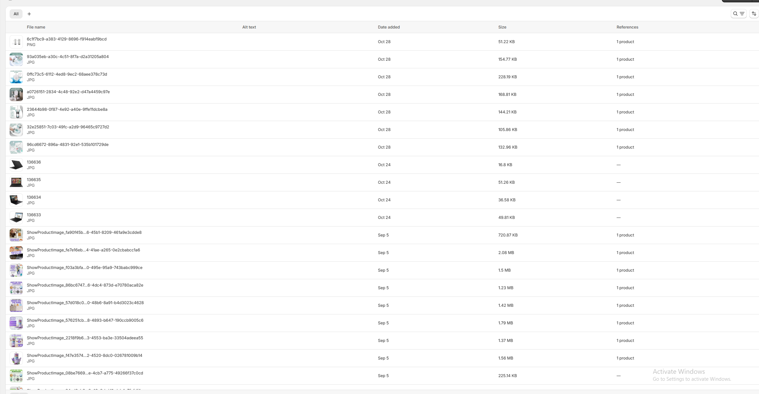Click Sep 5 date for ShowProductImage_f47e3574
Image resolution: width=759 pixels, height=394 pixels.
(x=383, y=358)
